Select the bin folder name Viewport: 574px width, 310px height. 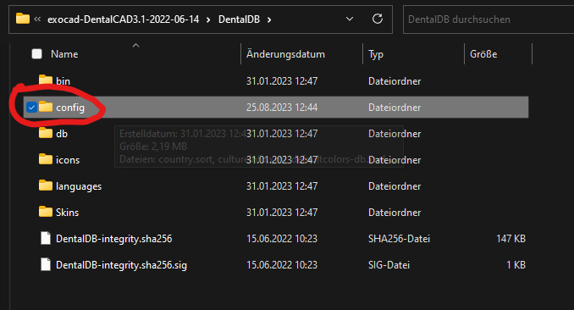(63, 81)
